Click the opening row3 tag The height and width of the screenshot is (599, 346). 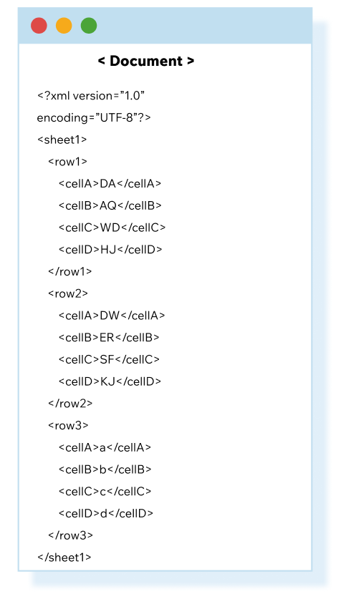[68, 425]
